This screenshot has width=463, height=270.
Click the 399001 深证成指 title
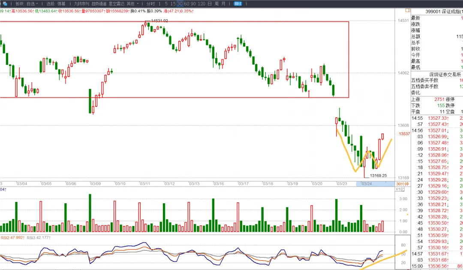444,11
